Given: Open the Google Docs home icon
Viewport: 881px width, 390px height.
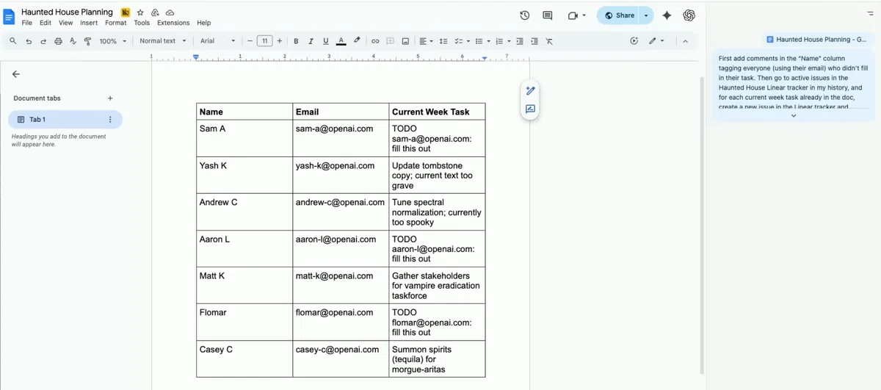Looking at the screenshot, I should 10,16.
